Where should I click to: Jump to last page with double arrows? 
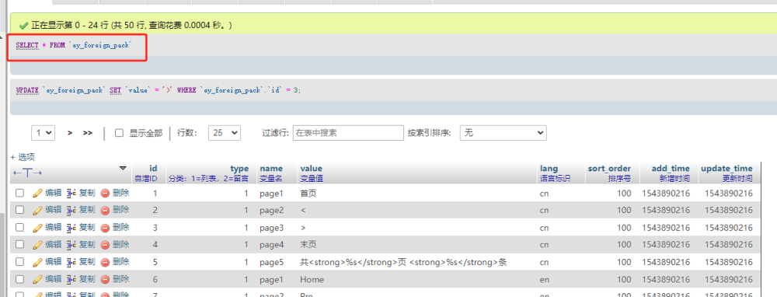point(88,133)
